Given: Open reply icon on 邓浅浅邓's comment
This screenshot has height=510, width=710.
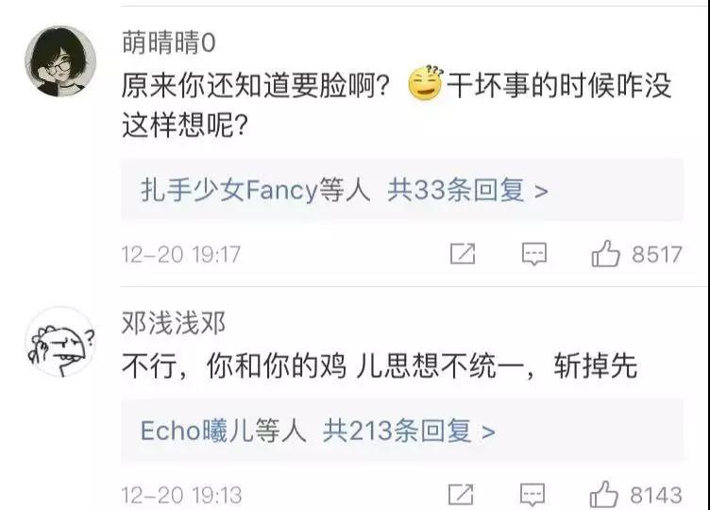Looking at the screenshot, I should click(532, 495).
